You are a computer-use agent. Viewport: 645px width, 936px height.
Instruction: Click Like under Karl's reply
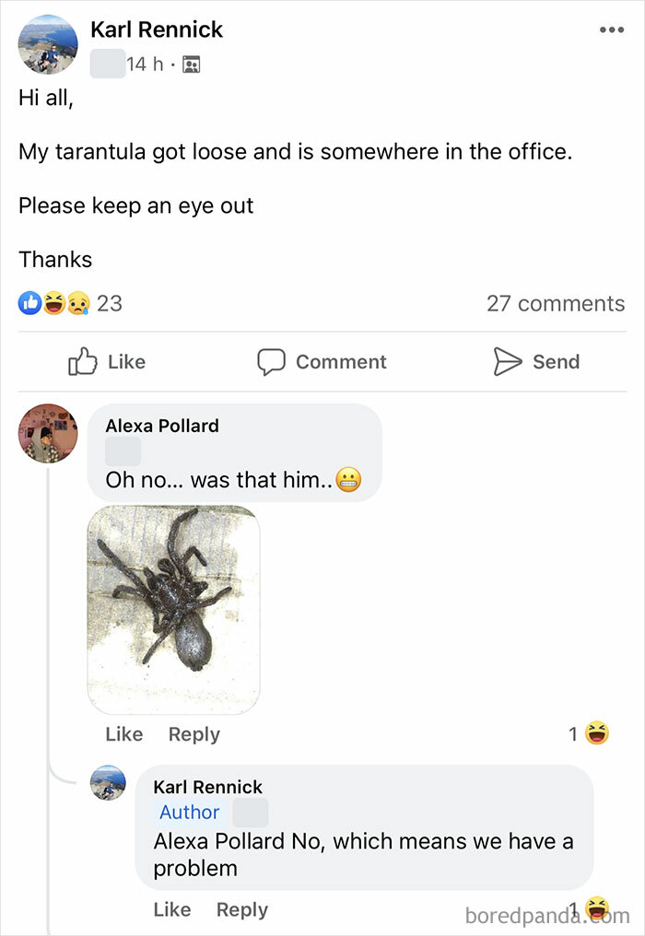(171, 909)
